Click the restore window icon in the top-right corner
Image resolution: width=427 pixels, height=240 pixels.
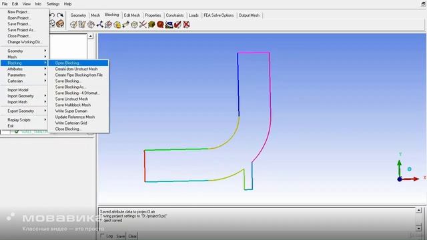pos(424,4)
